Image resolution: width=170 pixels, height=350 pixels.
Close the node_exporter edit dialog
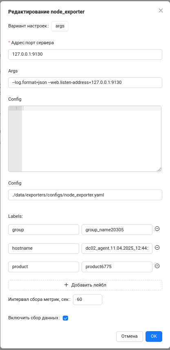[x=161, y=11]
